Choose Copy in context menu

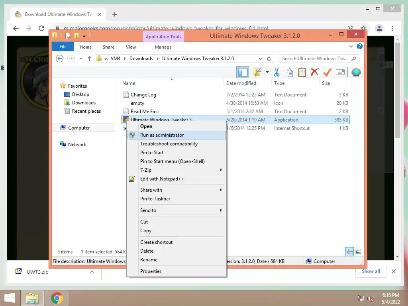click(177, 231)
